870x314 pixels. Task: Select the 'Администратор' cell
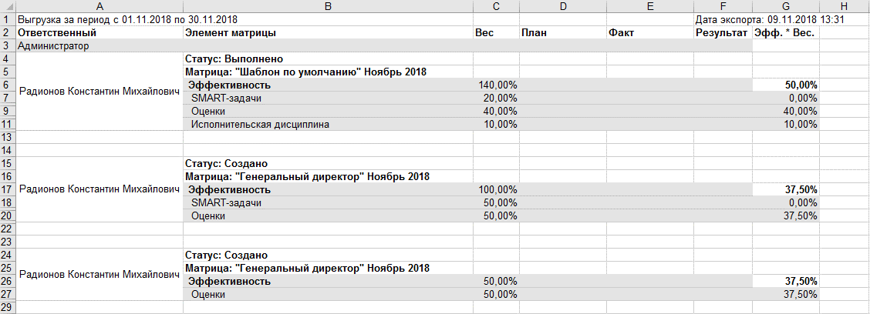pyautogui.click(x=52, y=46)
